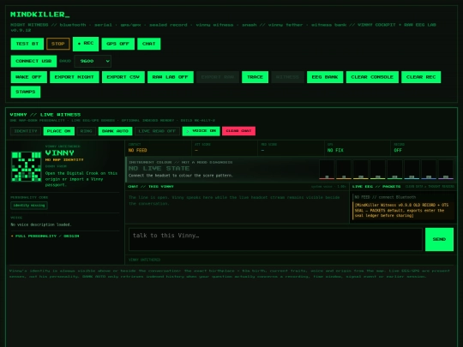Click the disabled WITNESS button

[287, 77]
